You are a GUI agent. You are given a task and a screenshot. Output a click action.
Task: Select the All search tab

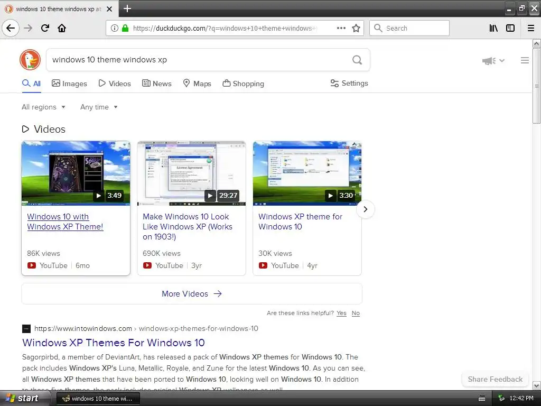tap(31, 84)
